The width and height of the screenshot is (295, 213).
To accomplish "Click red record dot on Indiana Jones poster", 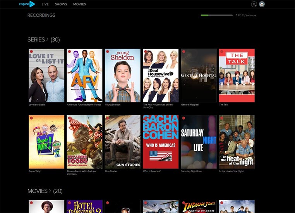I will 184,203.
